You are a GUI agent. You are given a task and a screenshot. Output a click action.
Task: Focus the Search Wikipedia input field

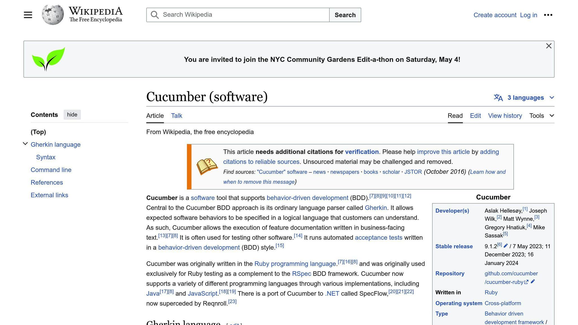238,15
